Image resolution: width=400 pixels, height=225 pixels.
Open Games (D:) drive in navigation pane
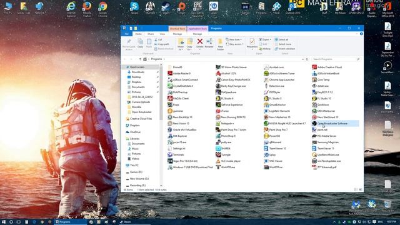pyautogui.click(x=134, y=172)
